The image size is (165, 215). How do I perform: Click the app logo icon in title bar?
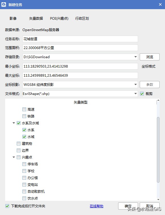click(x=4, y=5)
